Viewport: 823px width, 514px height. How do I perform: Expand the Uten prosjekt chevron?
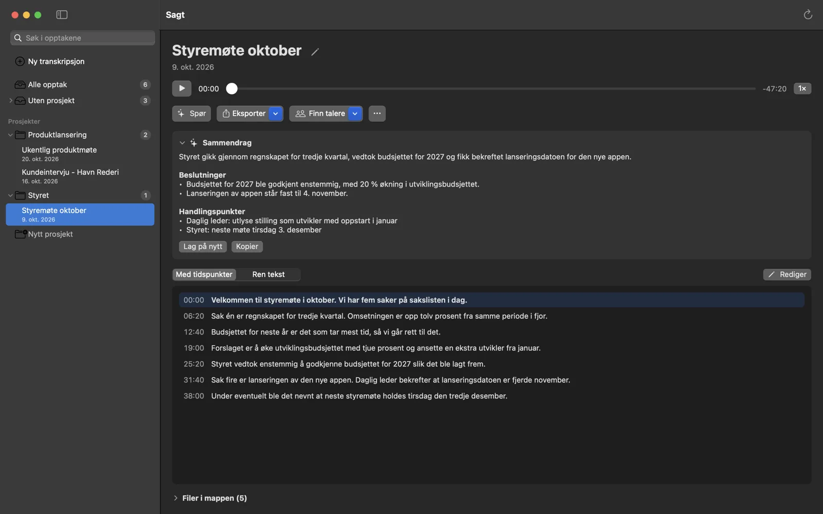tap(10, 101)
